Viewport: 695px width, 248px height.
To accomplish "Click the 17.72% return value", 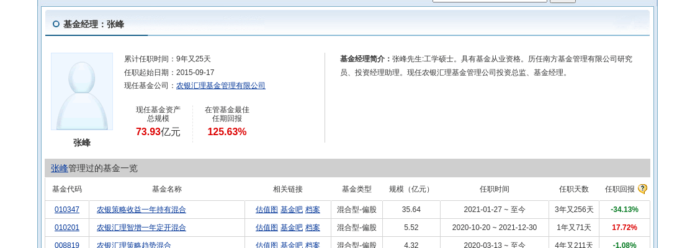I will point(624,228).
